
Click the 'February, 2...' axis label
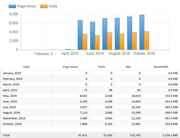coord(45,54)
